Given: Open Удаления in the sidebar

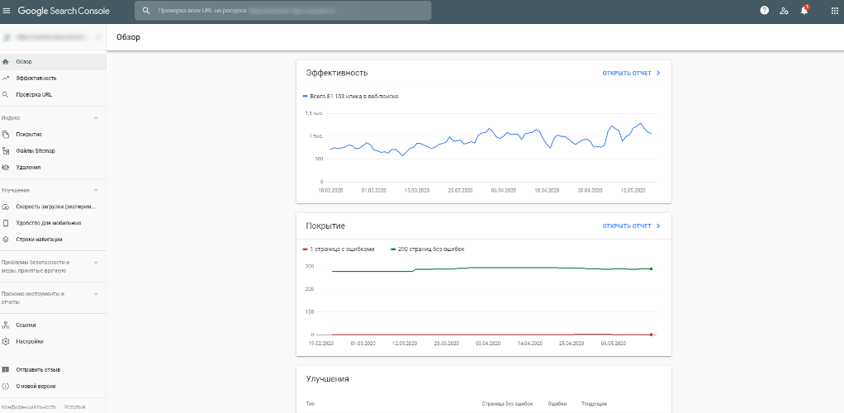Looking at the screenshot, I should point(53,168).
